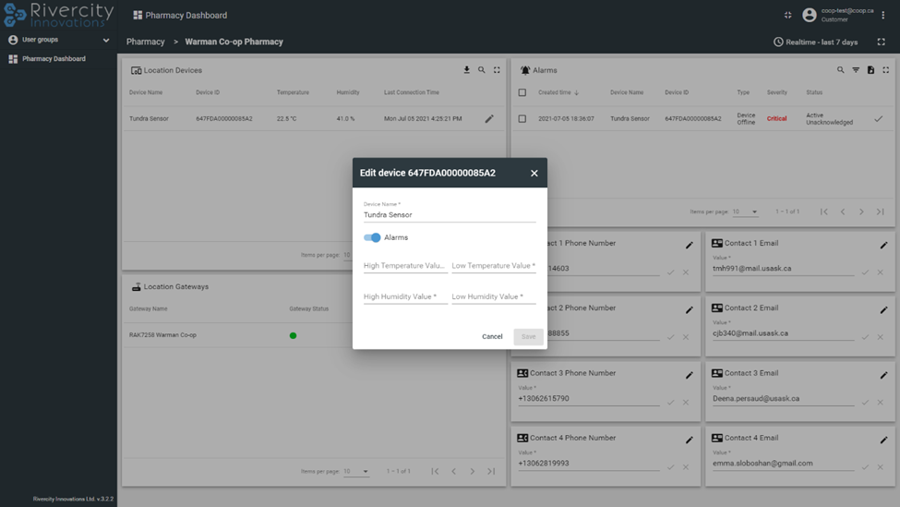Acknowledge the Tundra Sensor alarm checkmark

coord(878,118)
